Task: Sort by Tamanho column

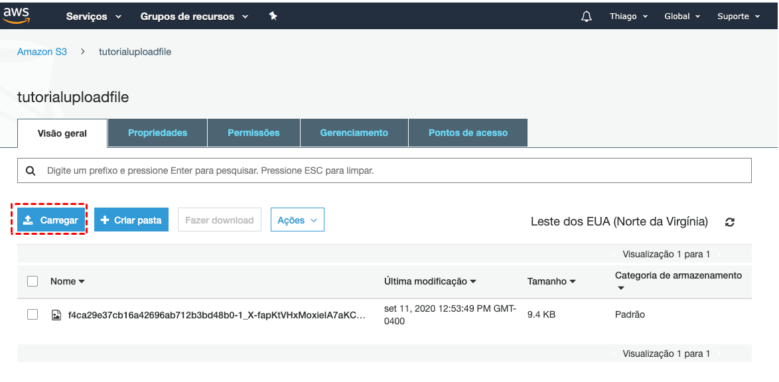Action: coord(551,282)
